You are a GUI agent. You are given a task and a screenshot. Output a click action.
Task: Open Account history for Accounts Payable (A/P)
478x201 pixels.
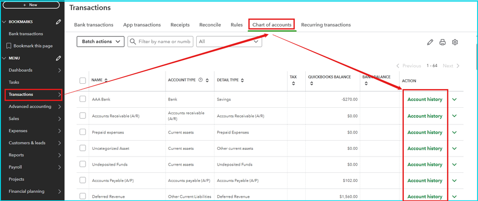click(x=425, y=180)
